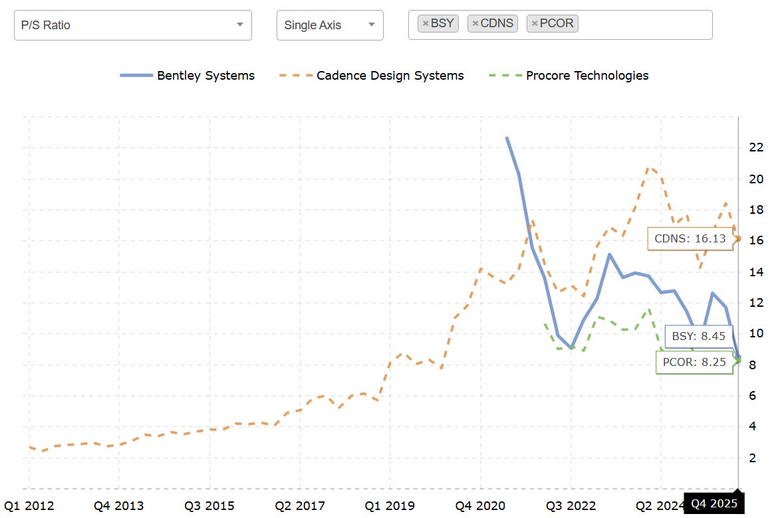Image resolution: width=778 pixels, height=518 pixels.
Task: Click the Q3 2015 axis label
Action: coord(209,506)
